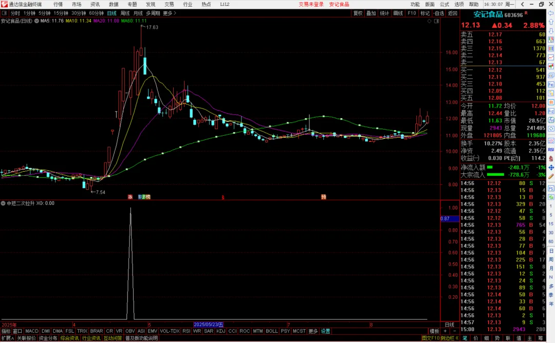Open the RSI shortcut in right sidebar
Viewport: 555px width, 343px height.
551,150
